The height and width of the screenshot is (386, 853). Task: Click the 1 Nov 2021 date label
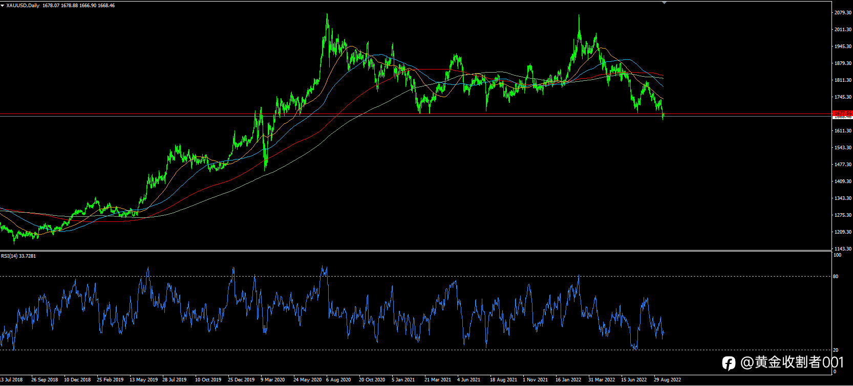(536, 380)
